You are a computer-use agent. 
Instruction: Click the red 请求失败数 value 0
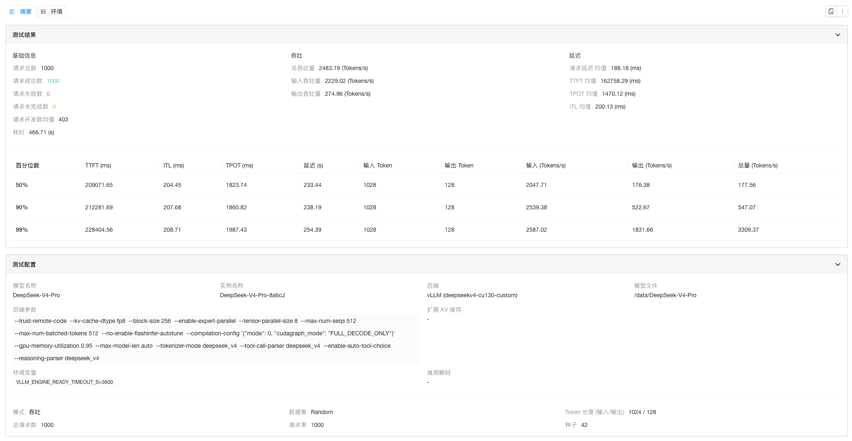pyautogui.click(x=48, y=94)
